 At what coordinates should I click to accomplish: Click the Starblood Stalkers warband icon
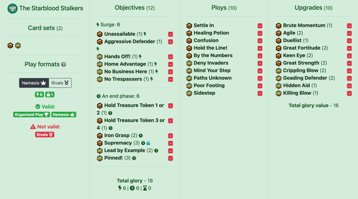pos(13,9)
